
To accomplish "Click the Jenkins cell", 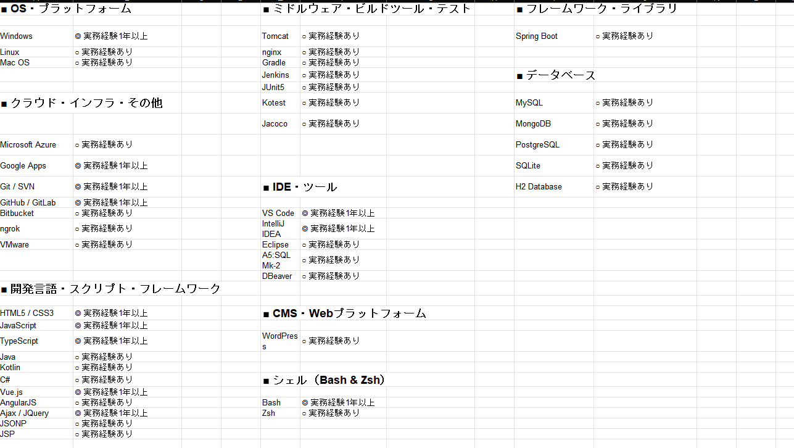I will tap(280, 75).
